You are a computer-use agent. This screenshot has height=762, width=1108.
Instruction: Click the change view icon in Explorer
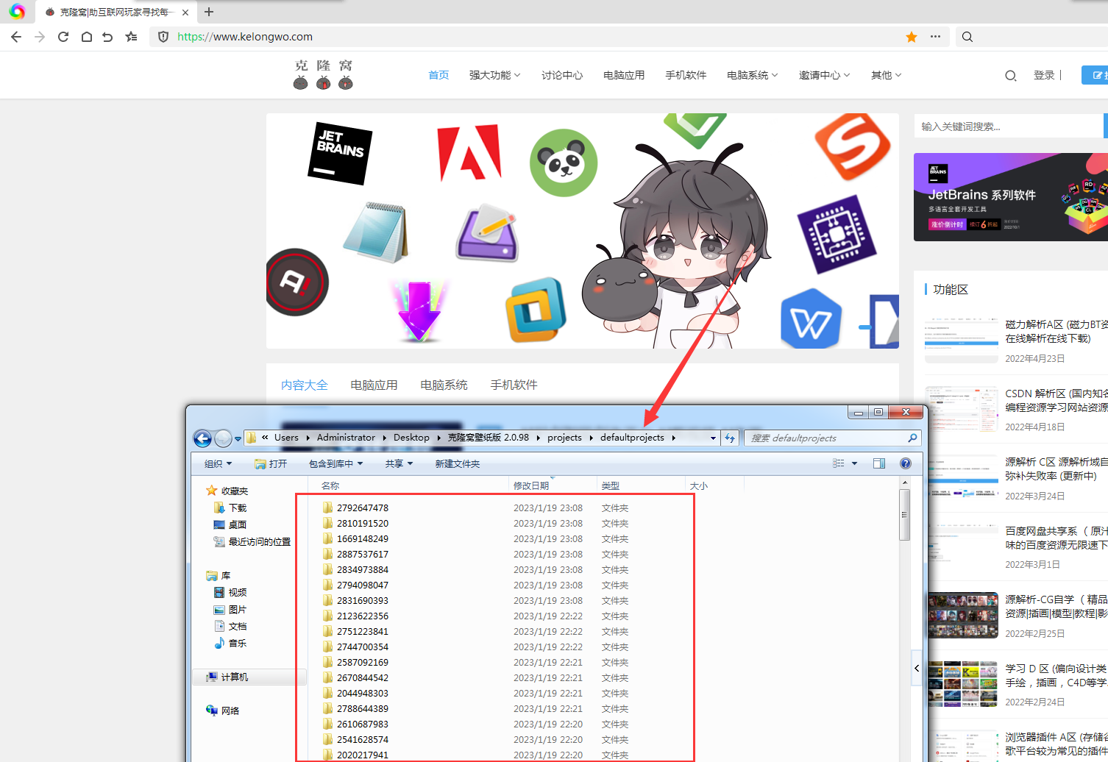pos(839,463)
